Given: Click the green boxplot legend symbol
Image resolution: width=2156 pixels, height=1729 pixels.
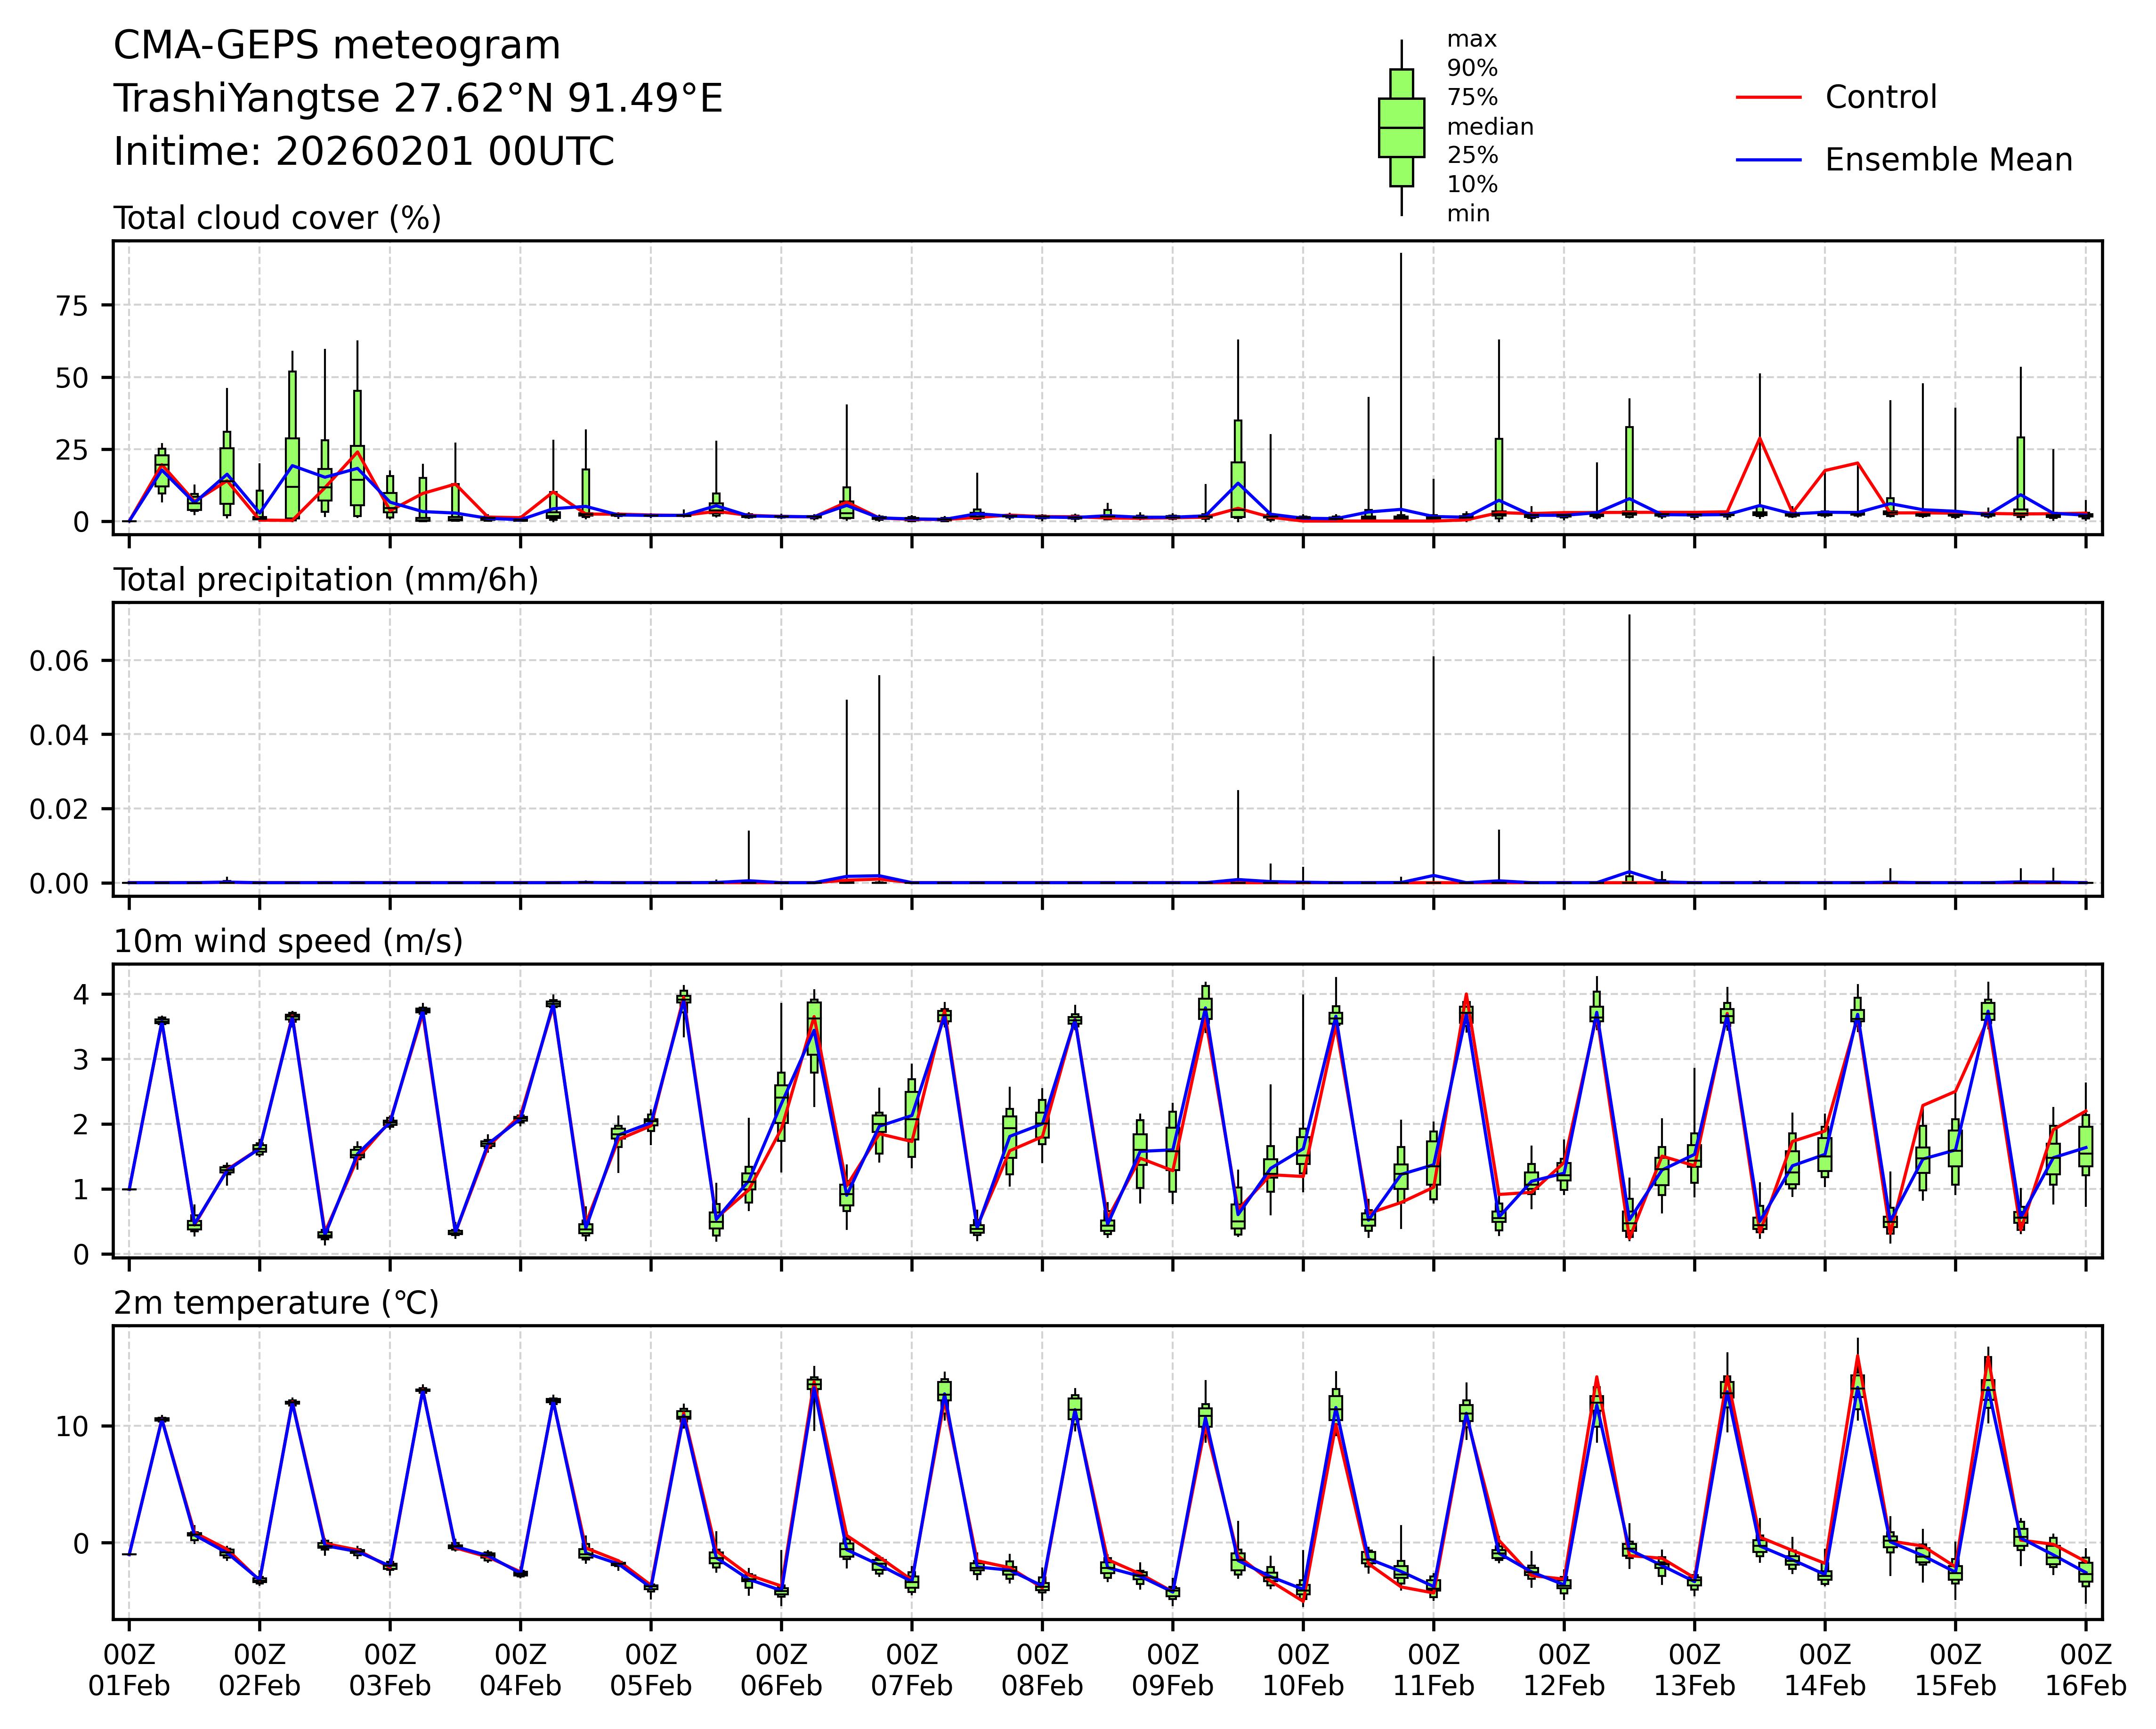Looking at the screenshot, I should click(1401, 128).
